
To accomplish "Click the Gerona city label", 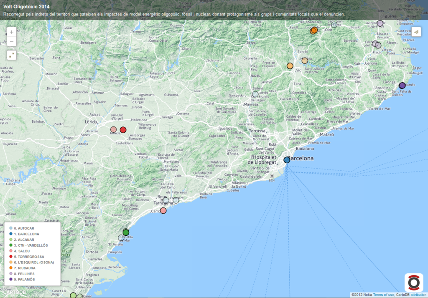I will pyautogui.click(x=371, y=63).
